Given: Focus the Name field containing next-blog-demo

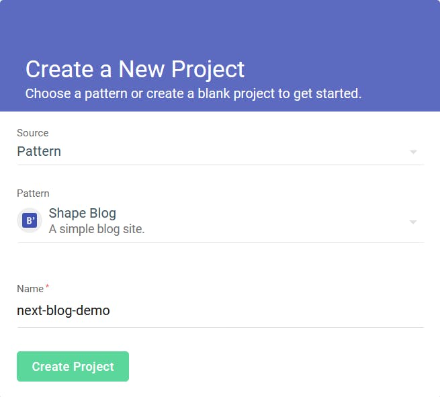Looking at the screenshot, I should click(x=220, y=311).
